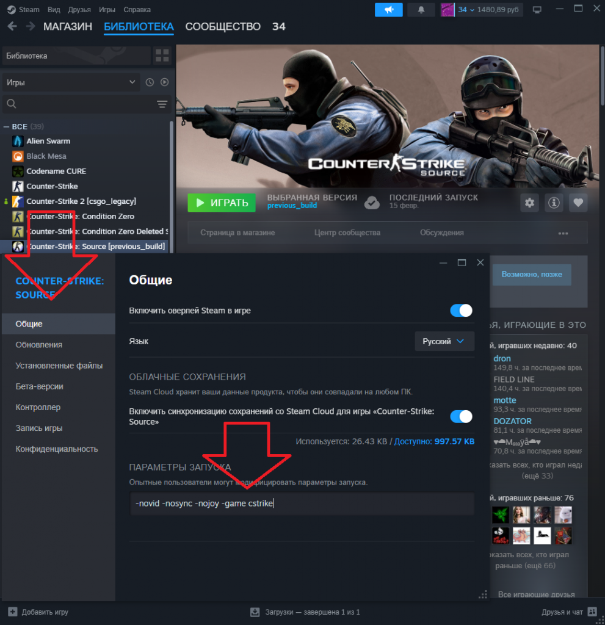Image resolution: width=605 pixels, height=625 pixels.
Task: Click the launch options text field
Action: tap(302, 504)
